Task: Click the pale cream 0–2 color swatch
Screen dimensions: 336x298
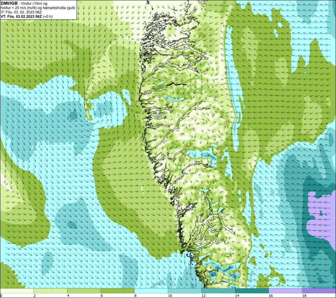Action: (17, 291)
